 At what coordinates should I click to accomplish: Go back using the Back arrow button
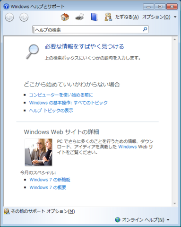coord(9,17)
